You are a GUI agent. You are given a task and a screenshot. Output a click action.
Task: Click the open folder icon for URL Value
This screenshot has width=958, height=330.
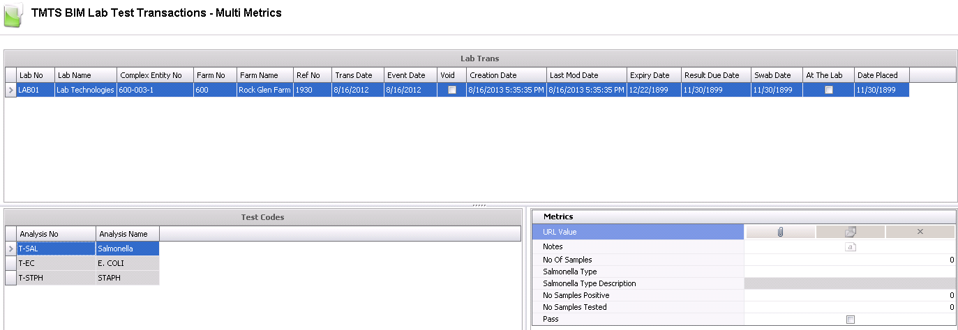(850, 232)
